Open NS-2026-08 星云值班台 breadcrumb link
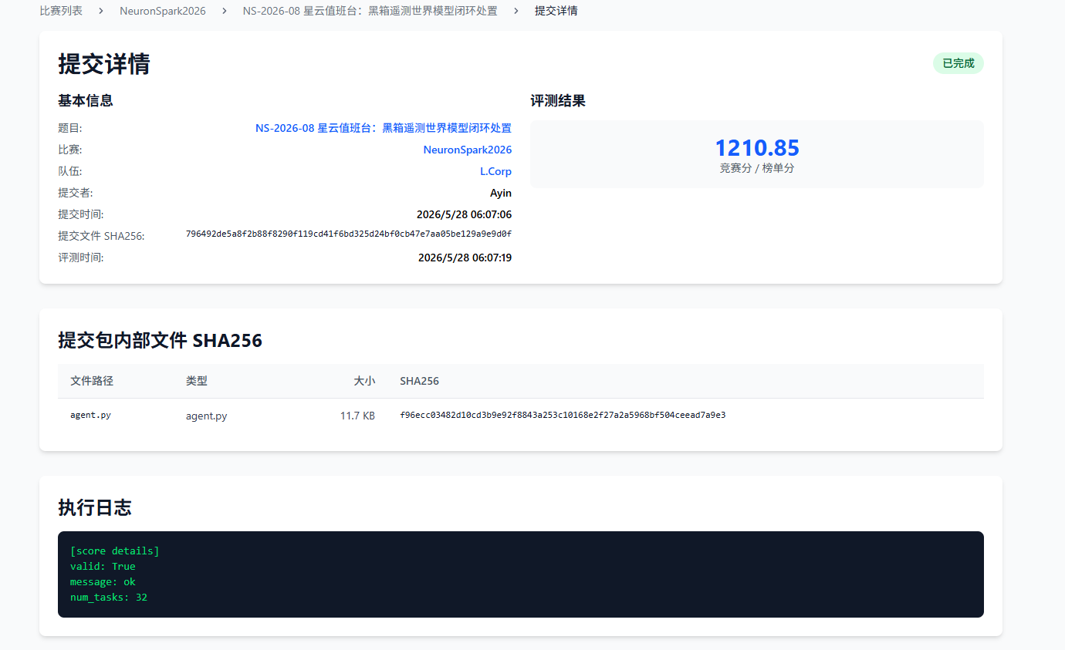 click(370, 11)
